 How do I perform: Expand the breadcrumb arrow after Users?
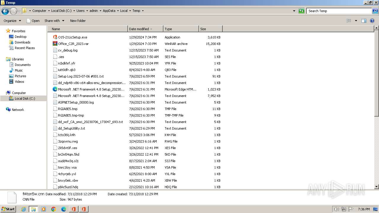pos(87,11)
